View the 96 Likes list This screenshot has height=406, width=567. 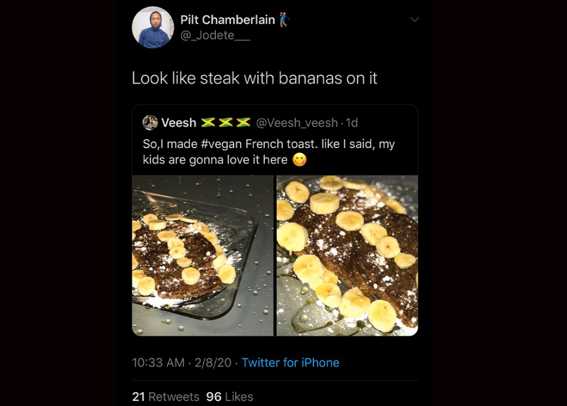(229, 397)
